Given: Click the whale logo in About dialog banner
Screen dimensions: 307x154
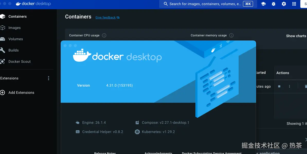Looking at the screenshot, I should pyautogui.click(x=82, y=55).
